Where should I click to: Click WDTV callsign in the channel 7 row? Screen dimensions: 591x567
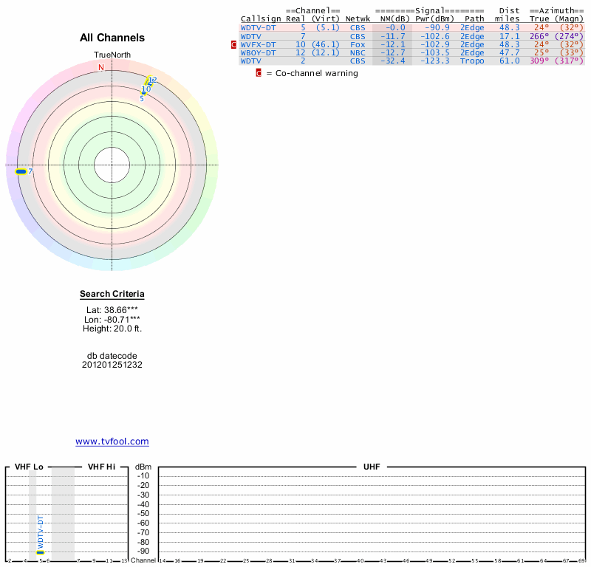[251, 36]
